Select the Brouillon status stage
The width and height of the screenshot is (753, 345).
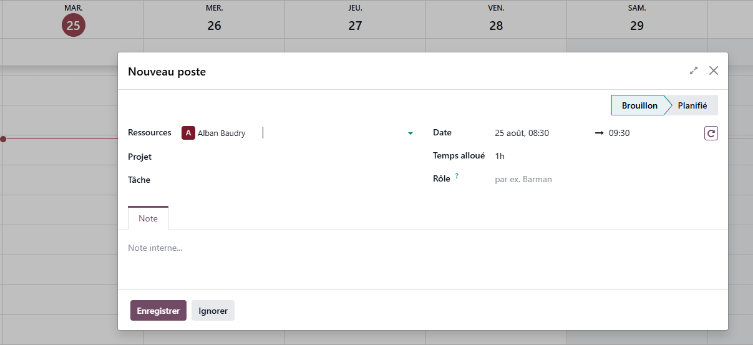[x=639, y=105]
